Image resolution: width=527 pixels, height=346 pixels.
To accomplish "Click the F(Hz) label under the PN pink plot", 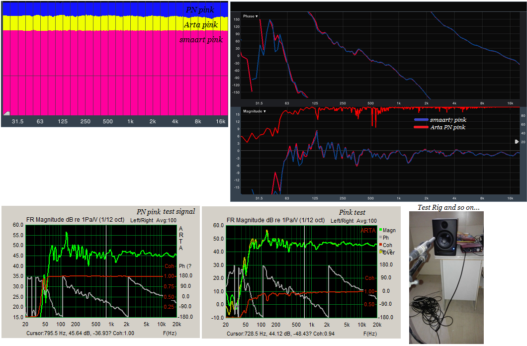I will click(x=170, y=333).
